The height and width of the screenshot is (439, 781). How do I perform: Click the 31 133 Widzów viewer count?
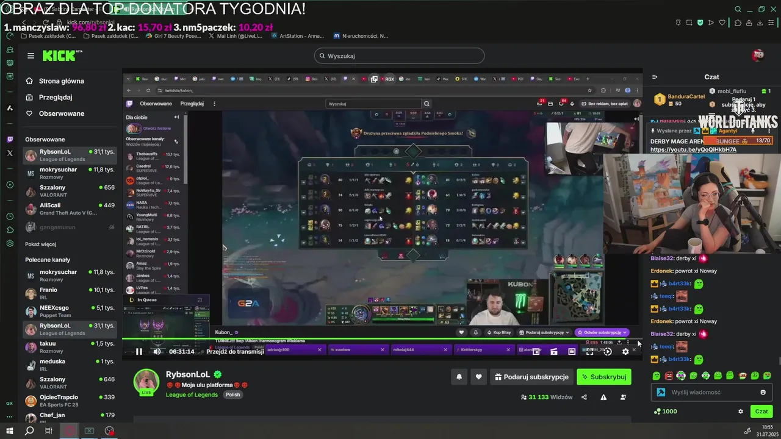(547, 397)
